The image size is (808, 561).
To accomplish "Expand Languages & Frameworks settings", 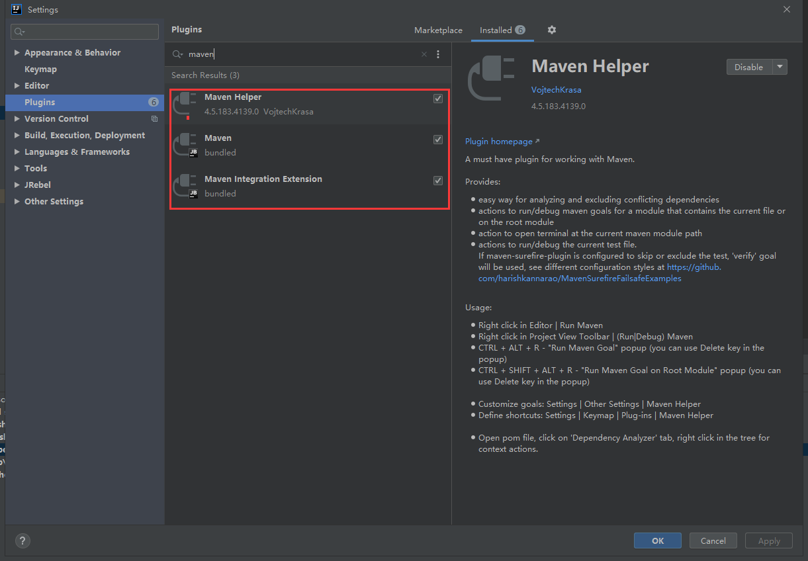I will point(17,151).
